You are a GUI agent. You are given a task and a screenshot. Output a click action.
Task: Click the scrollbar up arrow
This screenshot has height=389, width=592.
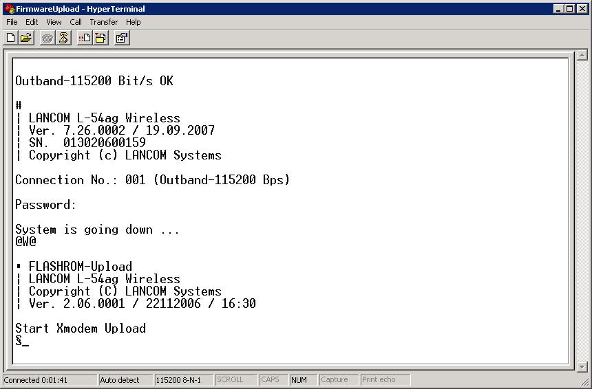[582, 56]
